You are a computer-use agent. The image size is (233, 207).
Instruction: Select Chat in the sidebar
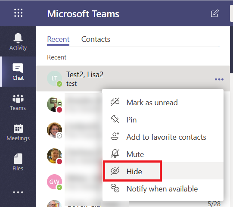pyautogui.click(x=18, y=72)
